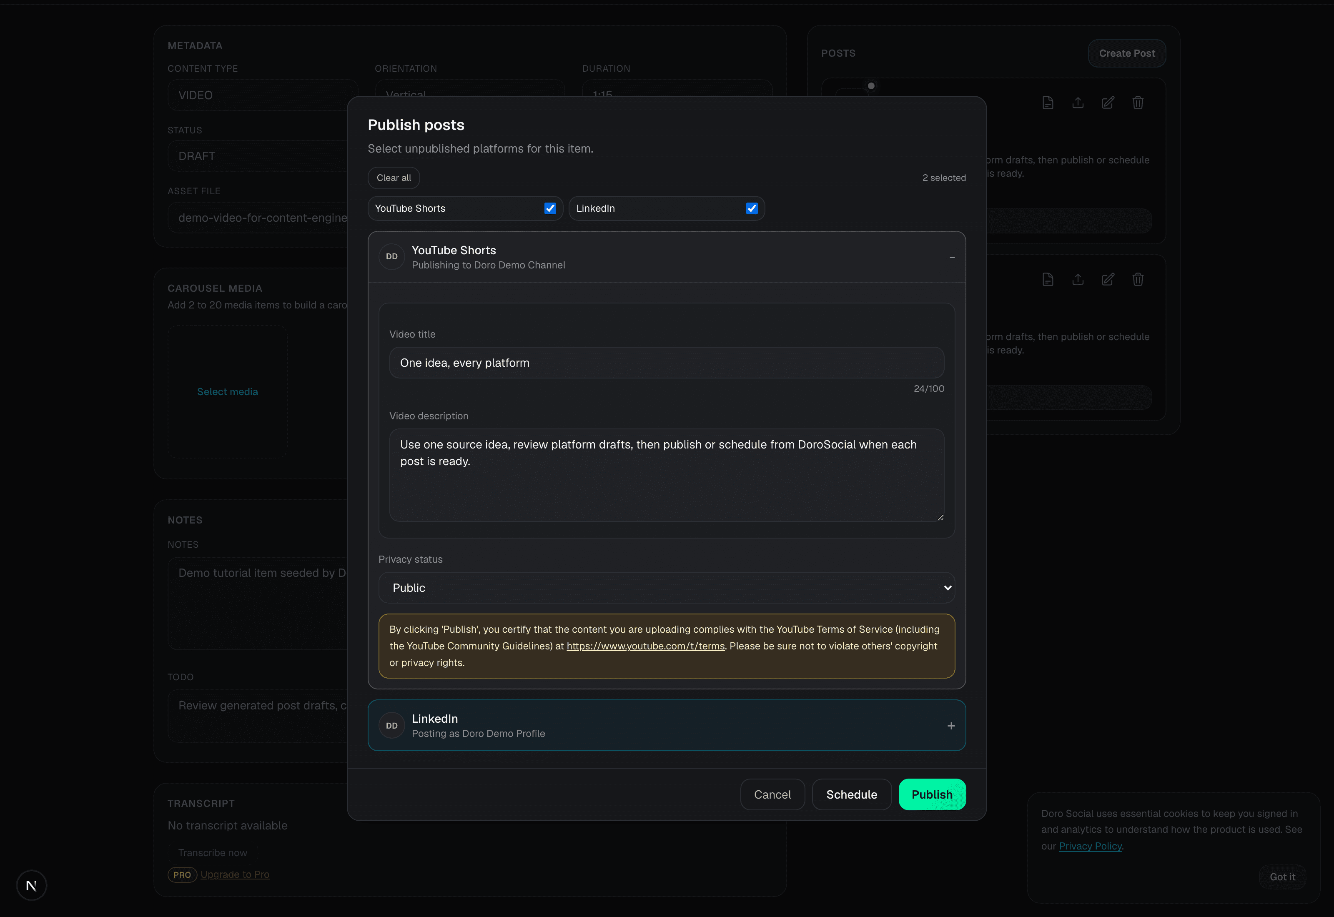
Task: Click the edit pencil icon on the second post card
Action: 1108,279
